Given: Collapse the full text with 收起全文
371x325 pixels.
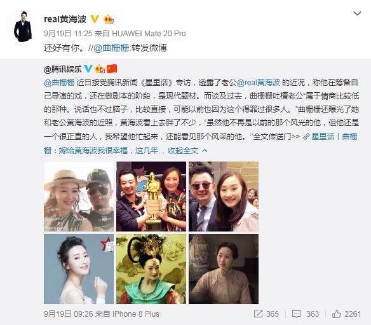Looking at the screenshot, I should 187,151.
